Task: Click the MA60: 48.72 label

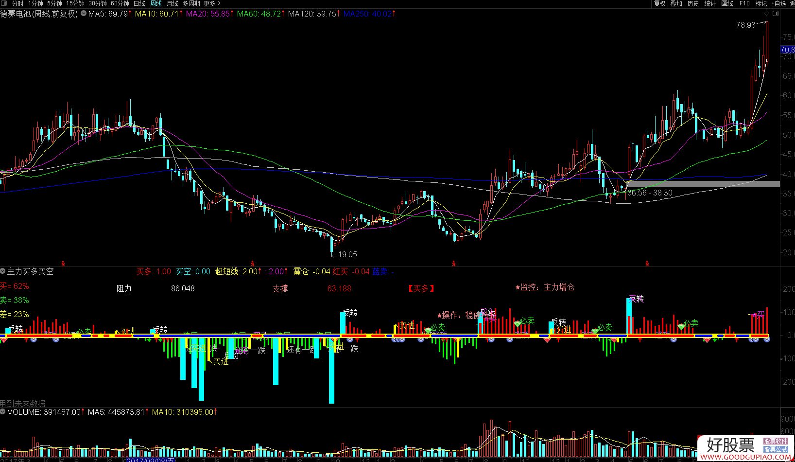Action: [260, 14]
